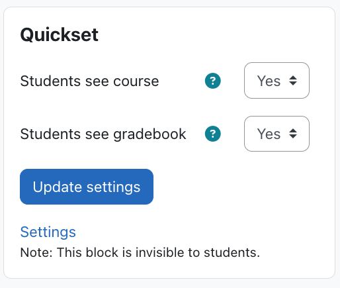340x288 pixels.
Task: Show the question mark tooltip beside gradebook label
Action: (x=213, y=134)
